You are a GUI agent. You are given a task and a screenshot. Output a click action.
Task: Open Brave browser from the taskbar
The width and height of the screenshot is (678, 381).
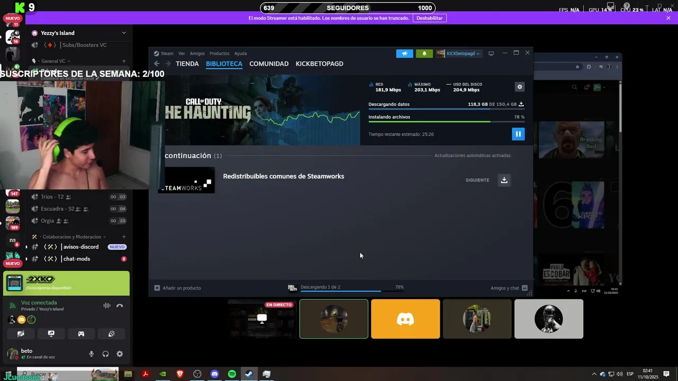180,374
